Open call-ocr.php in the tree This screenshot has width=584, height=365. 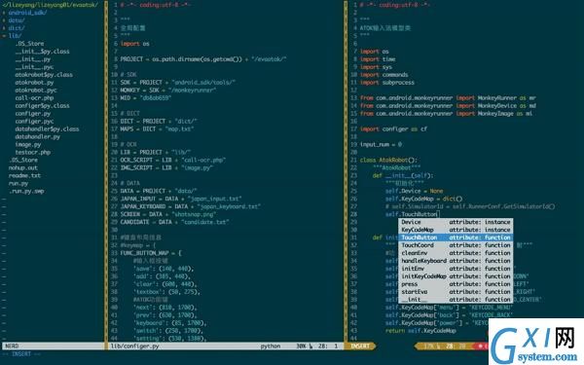[34, 98]
